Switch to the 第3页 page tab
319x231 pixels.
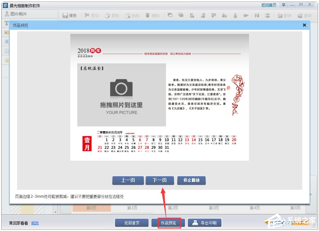(x=214, y=207)
